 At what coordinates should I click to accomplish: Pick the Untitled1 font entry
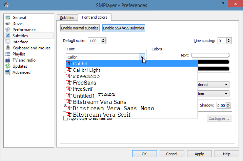tap(132, 95)
